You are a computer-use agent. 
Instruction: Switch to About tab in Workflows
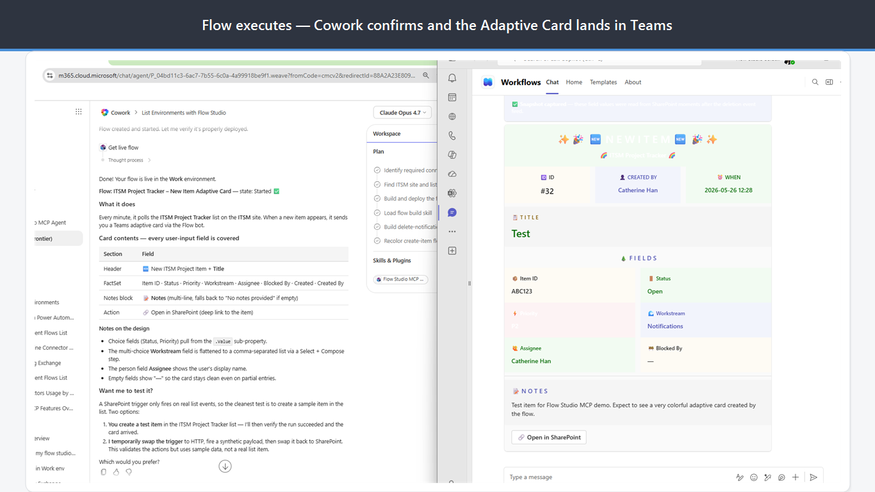[633, 82]
